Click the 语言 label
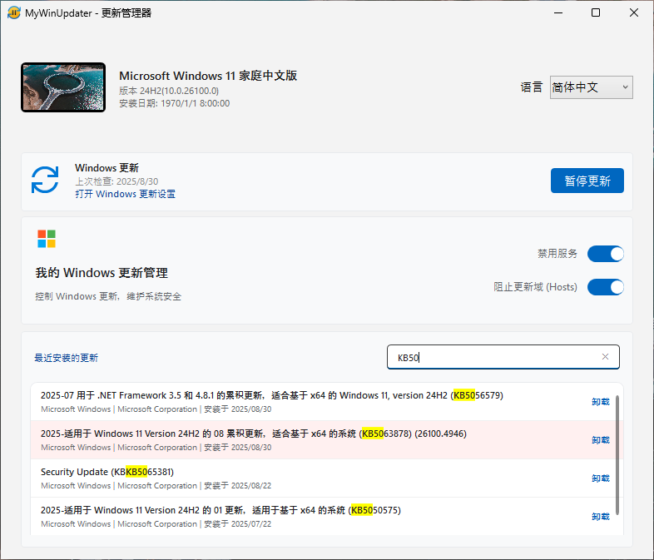 point(532,87)
